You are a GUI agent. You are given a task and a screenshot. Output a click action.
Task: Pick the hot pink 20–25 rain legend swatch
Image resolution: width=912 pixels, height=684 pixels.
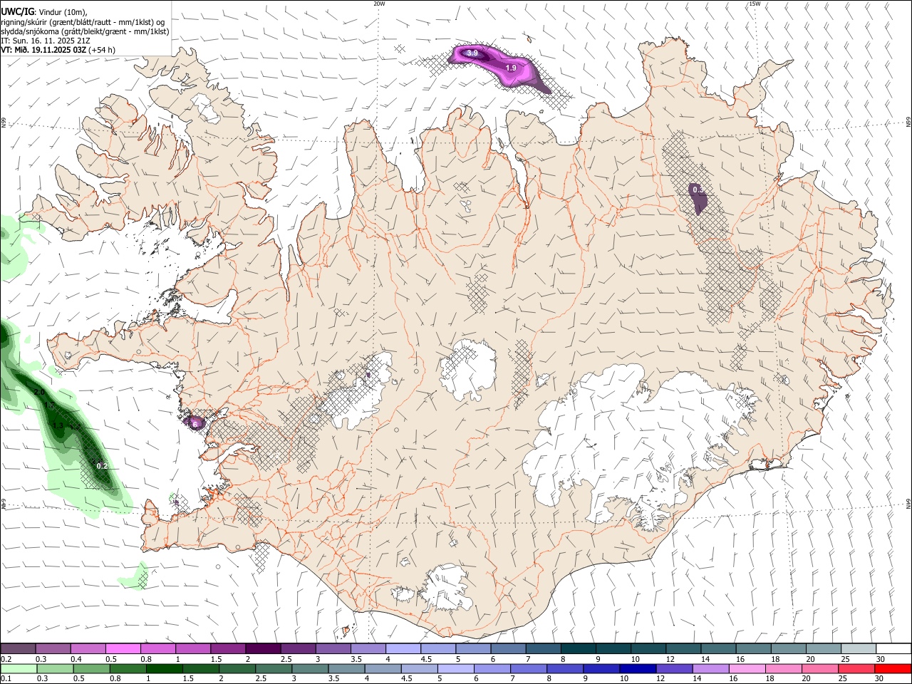click(x=820, y=668)
